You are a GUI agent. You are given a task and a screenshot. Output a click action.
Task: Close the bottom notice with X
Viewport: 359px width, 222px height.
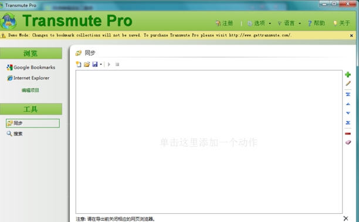tap(346, 218)
